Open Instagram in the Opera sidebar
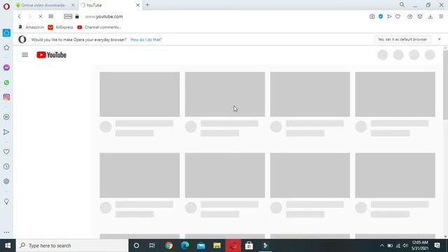 [6, 97]
